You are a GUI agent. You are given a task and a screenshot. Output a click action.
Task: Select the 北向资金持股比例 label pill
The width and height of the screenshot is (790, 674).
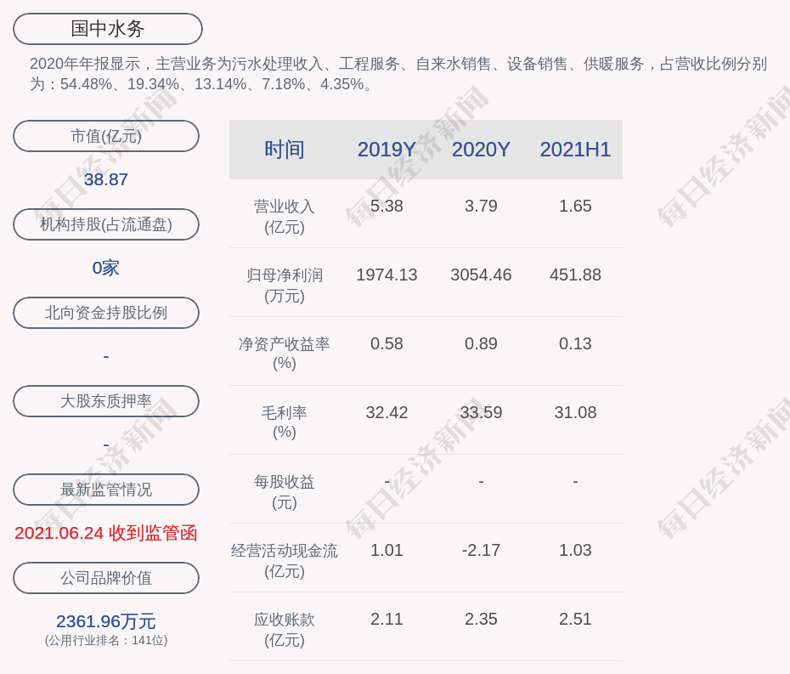pyautogui.click(x=106, y=313)
